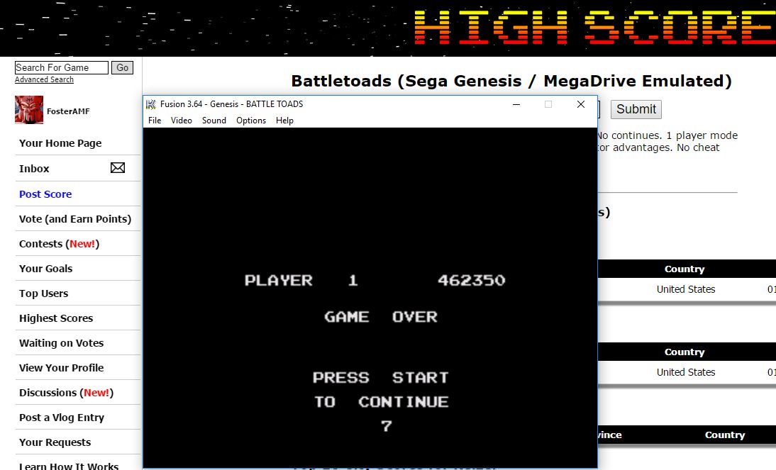Click the 462350 score in emulator
This screenshot has height=470, width=776.
[471, 281]
